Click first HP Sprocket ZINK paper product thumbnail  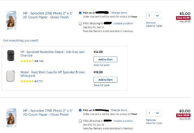(11, 21)
